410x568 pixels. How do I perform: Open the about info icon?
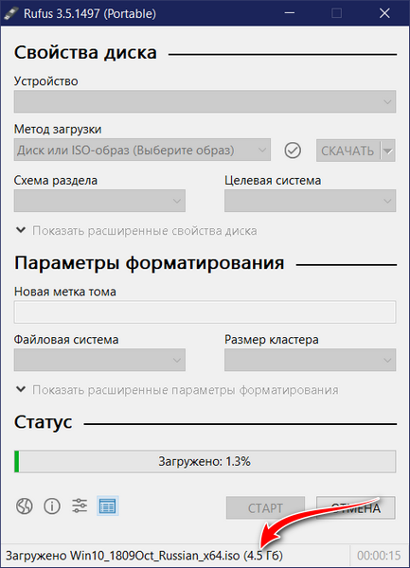(x=52, y=506)
